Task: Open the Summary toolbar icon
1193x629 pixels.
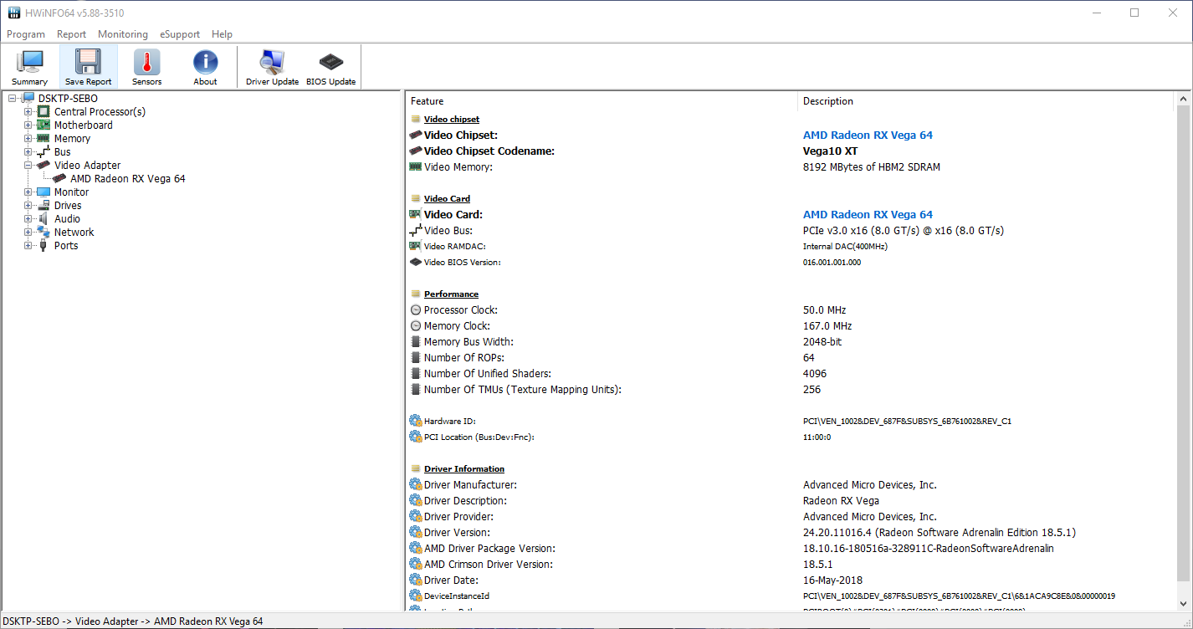Action: [30, 67]
